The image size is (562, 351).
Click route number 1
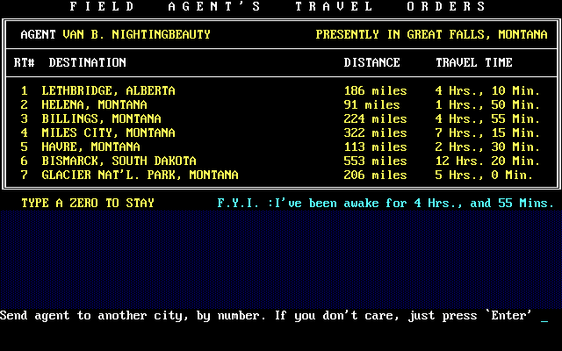point(24,90)
